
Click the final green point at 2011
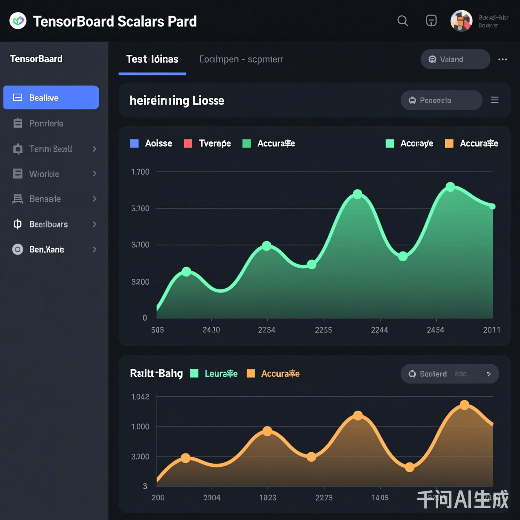[x=493, y=206]
